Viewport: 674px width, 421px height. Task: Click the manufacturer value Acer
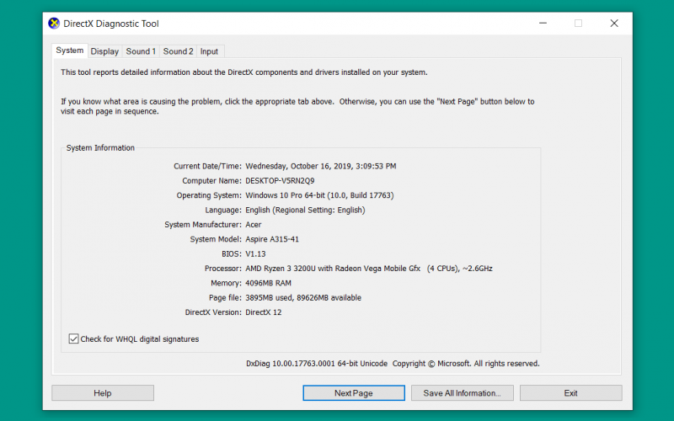[254, 225]
